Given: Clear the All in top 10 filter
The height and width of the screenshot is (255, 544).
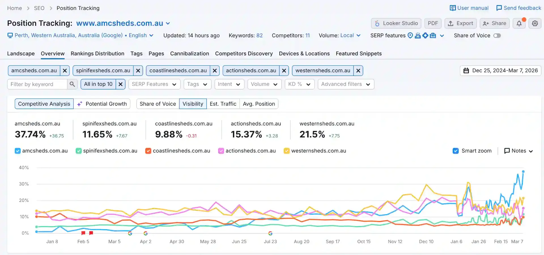Looking at the screenshot, I should tap(120, 84).
